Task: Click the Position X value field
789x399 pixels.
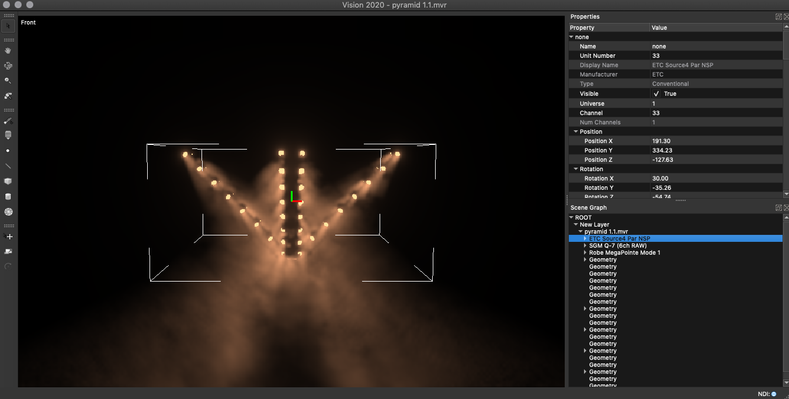Action: click(x=715, y=141)
